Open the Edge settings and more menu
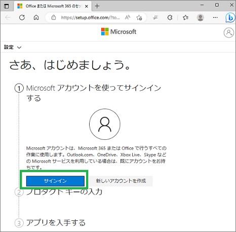The image size is (236, 232). [x=215, y=17]
